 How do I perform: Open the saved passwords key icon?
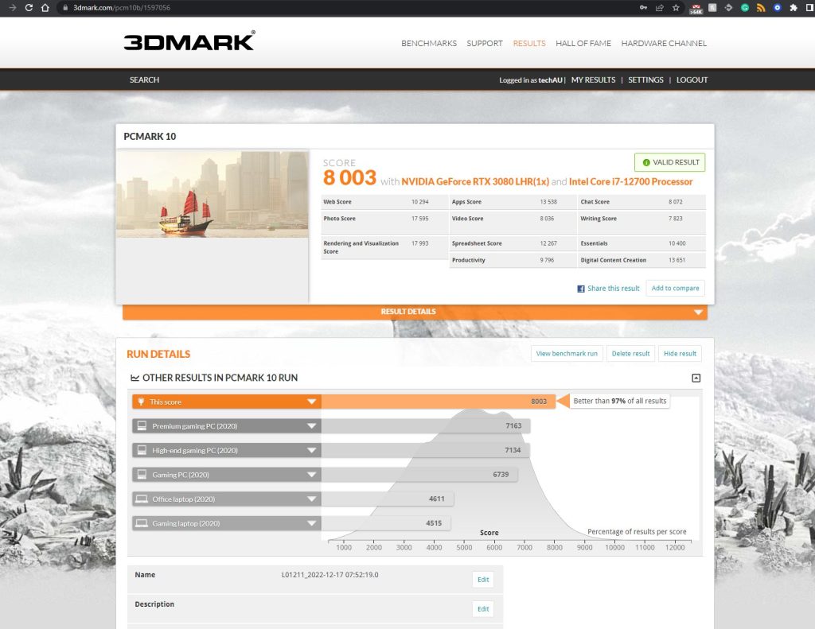tap(643, 8)
